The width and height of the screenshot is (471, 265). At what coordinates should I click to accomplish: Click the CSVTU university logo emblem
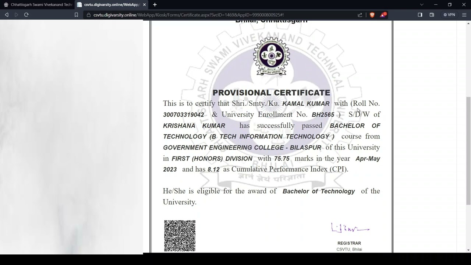(x=272, y=56)
